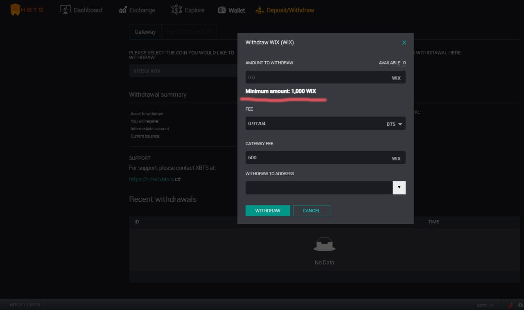This screenshot has width=524, height=310.
Task: Click the XBTS logo icon
Action: 15,10
